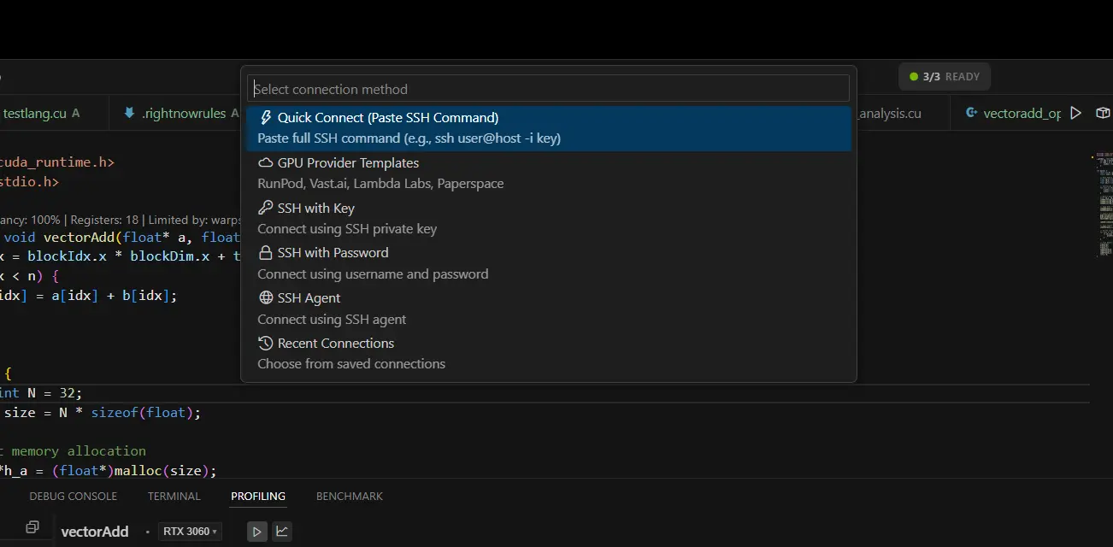Image resolution: width=1113 pixels, height=547 pixels.
Task: Click the key icon on SSH with Key
Action: click(x=266, y=208)
